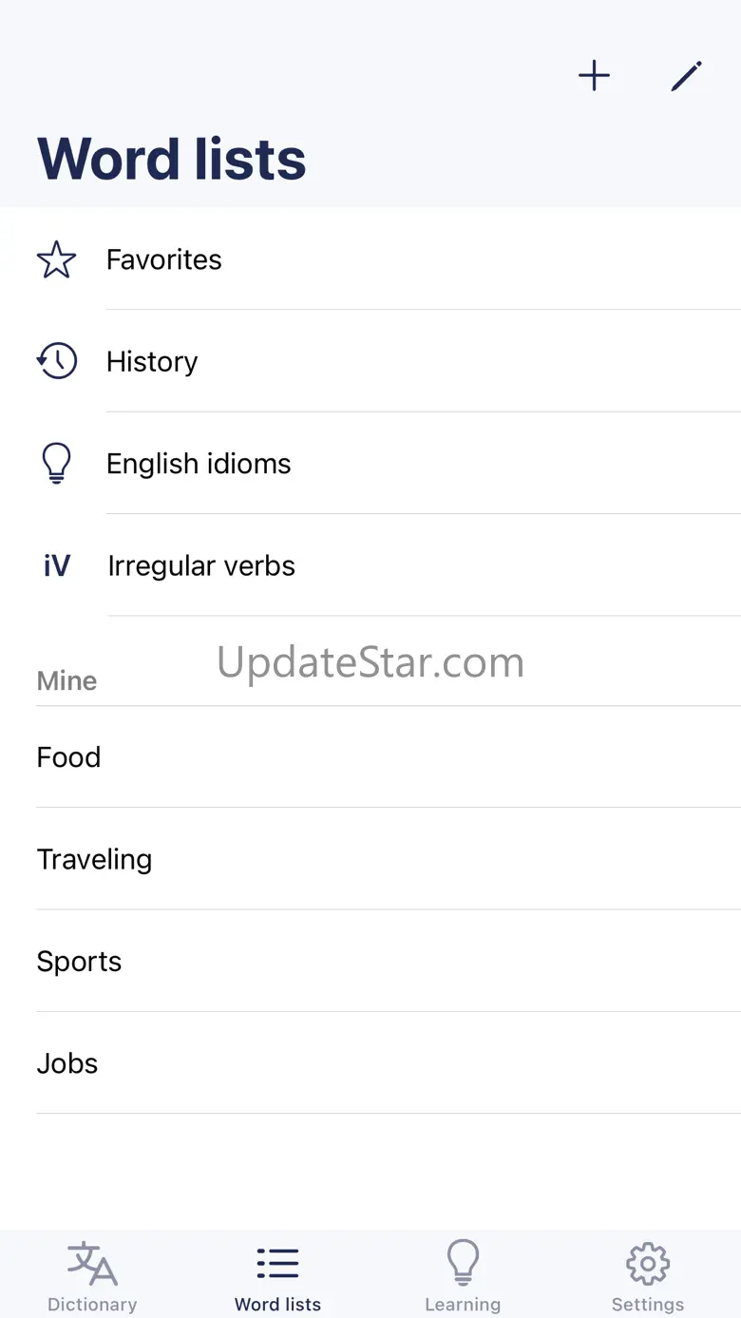Select the Sports word list
Image resolution: width=741 pixels, height=1318 pixels.
[x=79, y=962]
